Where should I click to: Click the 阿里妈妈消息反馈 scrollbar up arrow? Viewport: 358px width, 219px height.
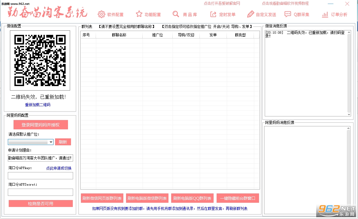[x=348, y=128]
